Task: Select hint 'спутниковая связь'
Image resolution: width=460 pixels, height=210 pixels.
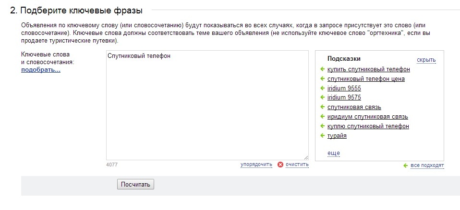Action: click(354, 107)
